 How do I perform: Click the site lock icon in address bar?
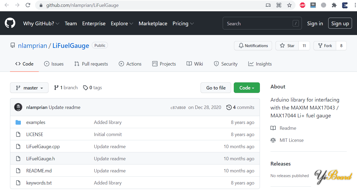coord(41,5)
